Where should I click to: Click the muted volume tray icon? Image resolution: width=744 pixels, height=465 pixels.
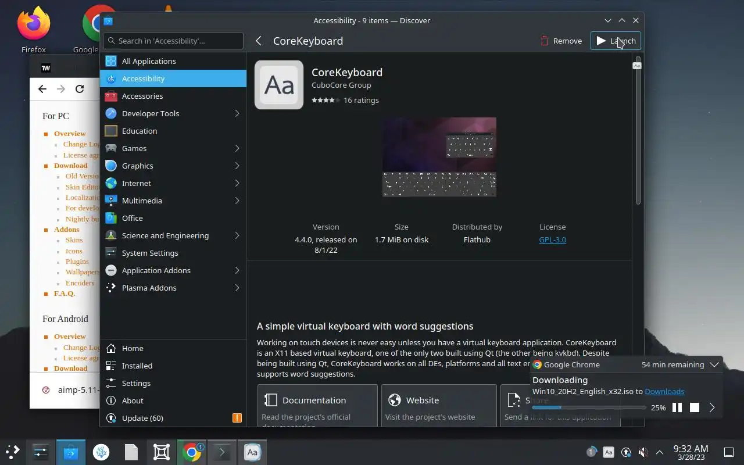pos(643,452)
